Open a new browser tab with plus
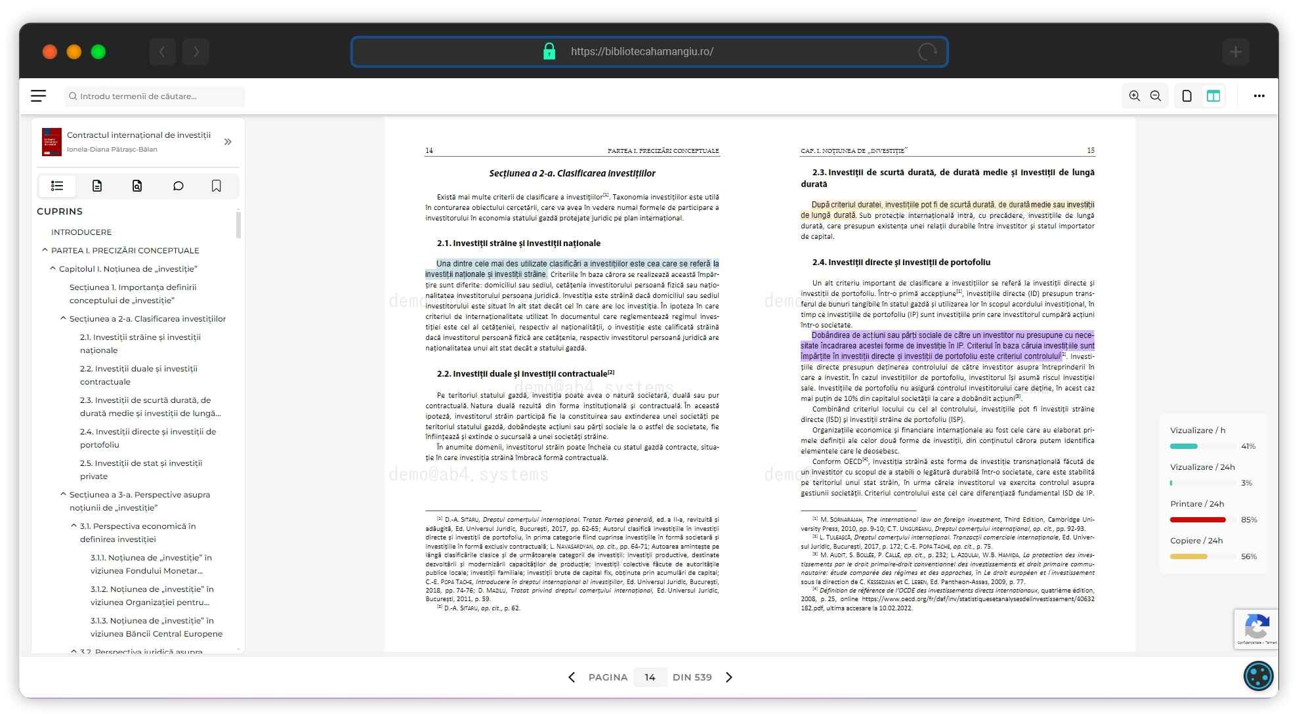Image resolution: width=1302 pixels, height=714 pixels. point(1235,52)
